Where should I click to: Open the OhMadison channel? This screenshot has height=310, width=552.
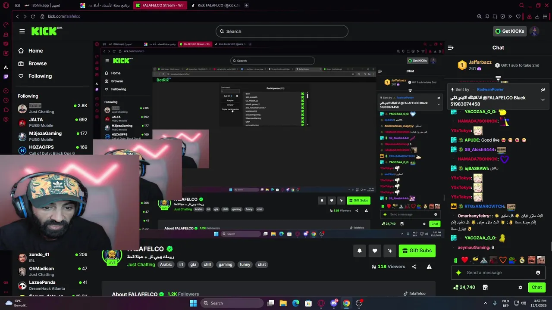point(53,271)
